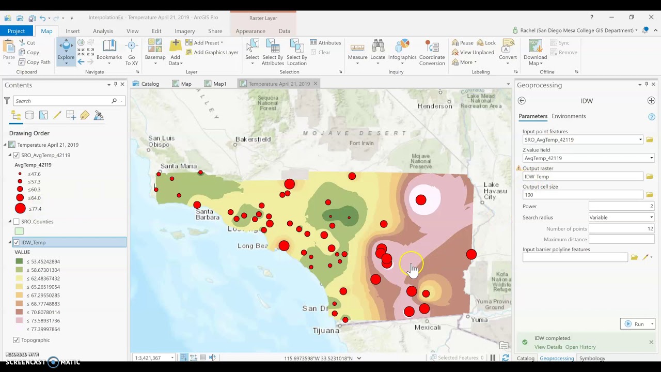Open the map scale dropdown
This screenshot has width=661, height=372.
pyautogui.click(x=172, y=358)
